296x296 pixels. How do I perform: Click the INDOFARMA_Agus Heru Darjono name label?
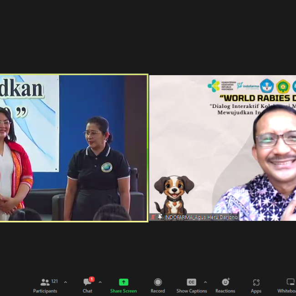coord(200,217)
